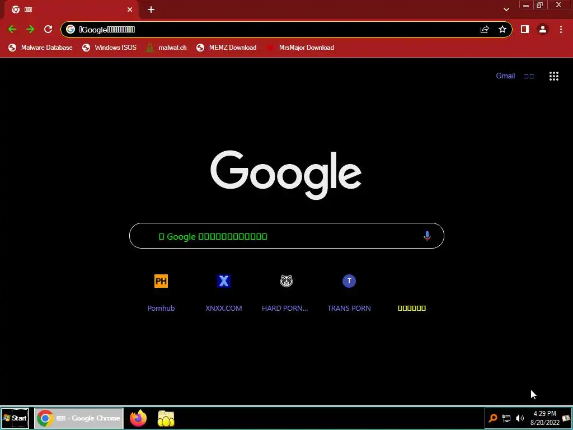Screen dimensions: 573x430
Task: Go forward with the green forward arrow
Action: (30, 29)
